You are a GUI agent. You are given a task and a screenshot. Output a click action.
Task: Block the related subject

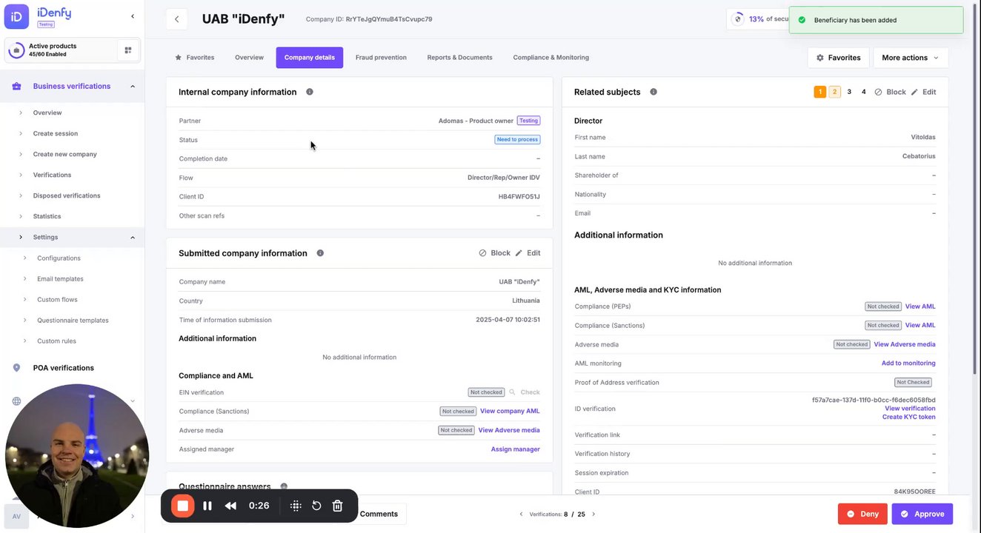[890, 92]
